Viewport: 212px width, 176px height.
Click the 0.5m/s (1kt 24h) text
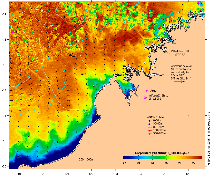[181, 78]
